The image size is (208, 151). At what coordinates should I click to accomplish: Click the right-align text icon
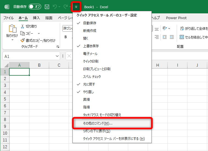tap(157, 37)
